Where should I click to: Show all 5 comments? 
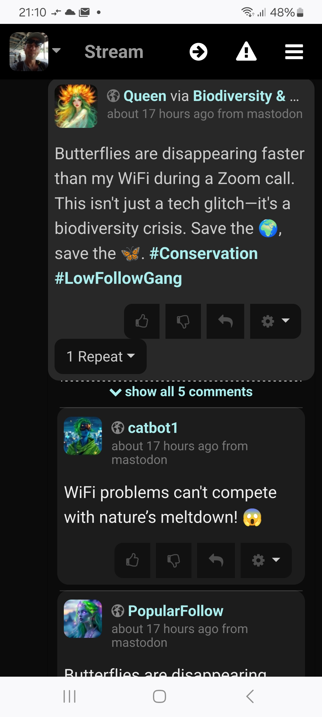coord(181,392)
